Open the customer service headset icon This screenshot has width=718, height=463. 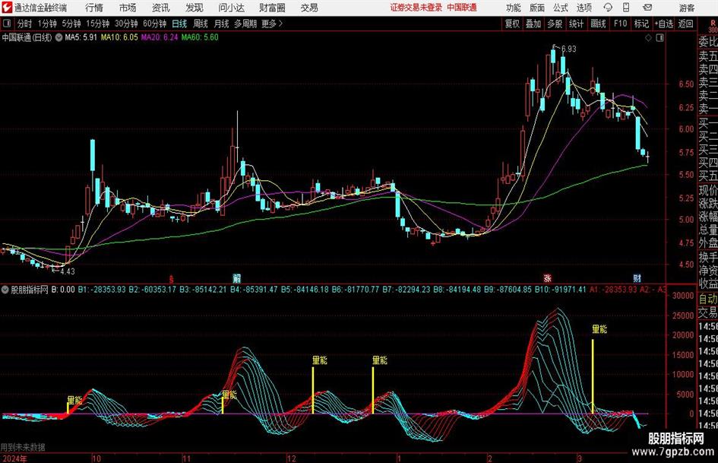tap(608, 8)
